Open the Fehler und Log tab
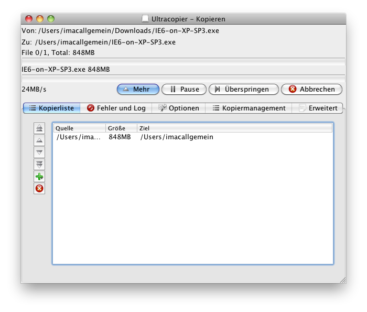Screen dimensions: 367x312 [x=116, y=108]
